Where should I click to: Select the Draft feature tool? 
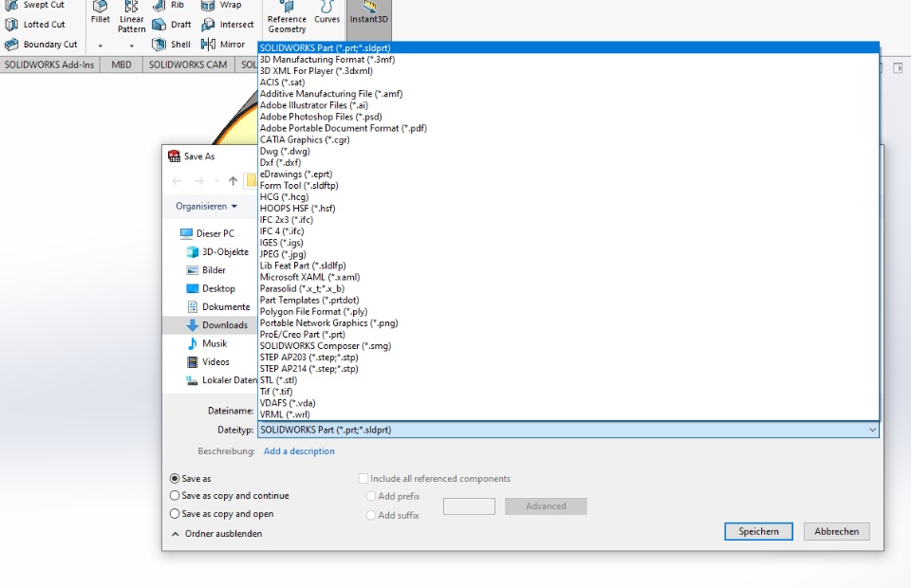(x=172, y=25)
